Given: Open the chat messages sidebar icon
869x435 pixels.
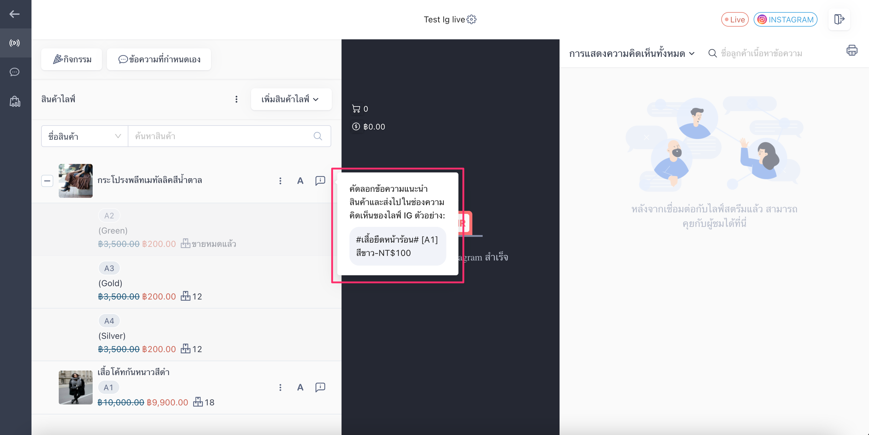Looking at the screenshot, I should 15,72.
